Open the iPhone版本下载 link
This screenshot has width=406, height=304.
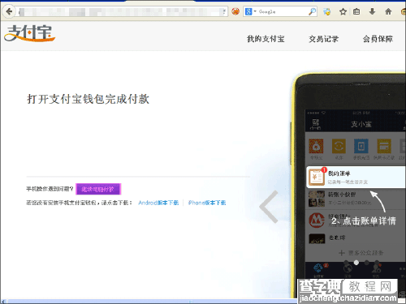[207, 203]
